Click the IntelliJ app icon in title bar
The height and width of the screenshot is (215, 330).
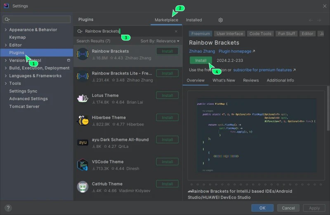pyautogui.click(x=6, y=6)
